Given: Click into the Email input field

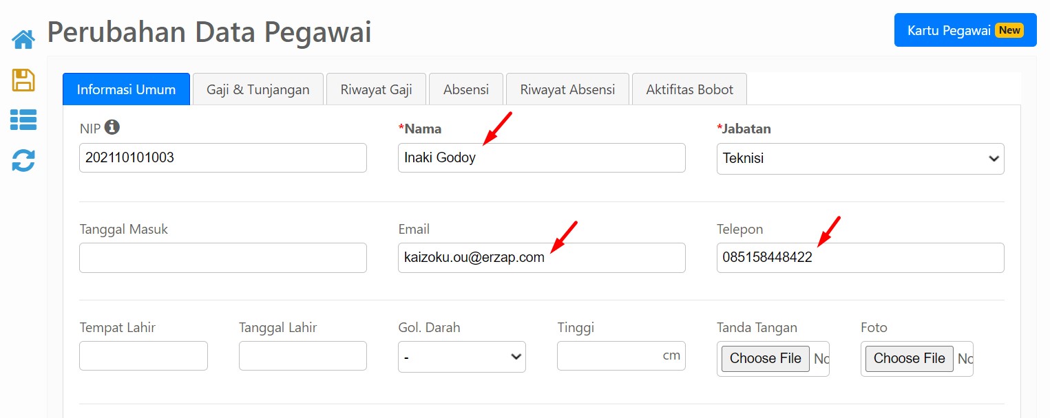Looking at the screenshot, I should 542,258.
